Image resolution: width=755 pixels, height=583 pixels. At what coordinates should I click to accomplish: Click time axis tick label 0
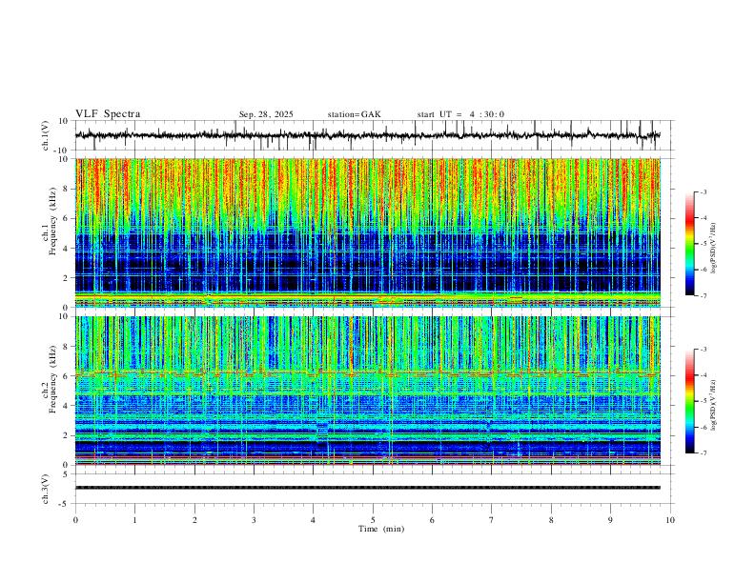[75, 520]
